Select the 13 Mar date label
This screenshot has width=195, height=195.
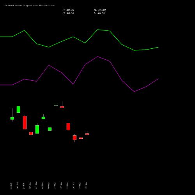pos(67,185)
